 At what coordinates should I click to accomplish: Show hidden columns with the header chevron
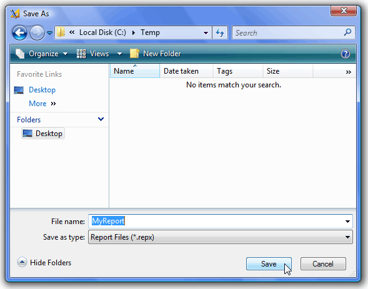[x=348, y=72]
